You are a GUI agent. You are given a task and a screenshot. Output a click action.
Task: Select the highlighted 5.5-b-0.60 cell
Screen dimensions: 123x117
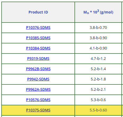[x=98, y=110]
